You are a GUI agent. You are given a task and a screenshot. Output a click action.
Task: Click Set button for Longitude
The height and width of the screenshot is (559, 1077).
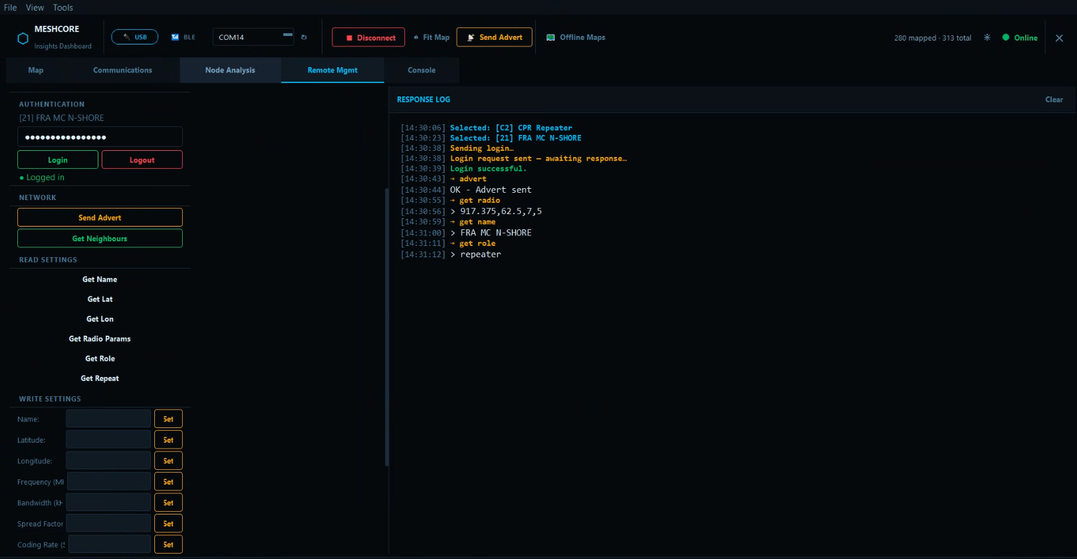[x=168, y=461]
